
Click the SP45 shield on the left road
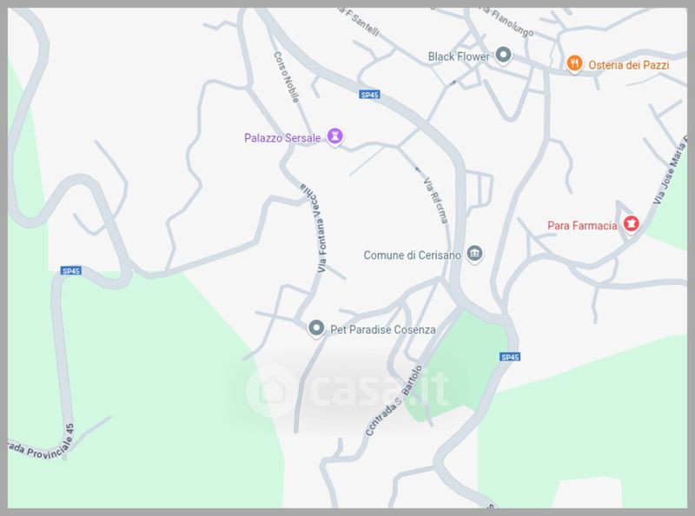point(71,271)
